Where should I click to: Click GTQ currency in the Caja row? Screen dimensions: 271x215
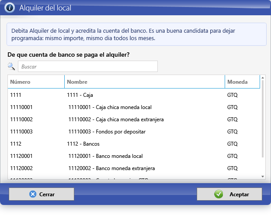pyautogui.click(x=233, y=95)
